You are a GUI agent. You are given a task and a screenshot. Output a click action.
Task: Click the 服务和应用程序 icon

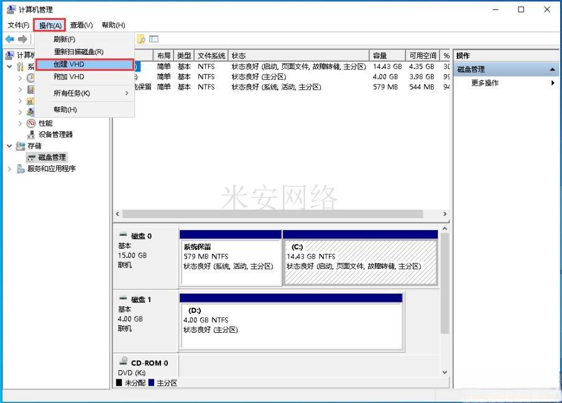tap(21, 169)
